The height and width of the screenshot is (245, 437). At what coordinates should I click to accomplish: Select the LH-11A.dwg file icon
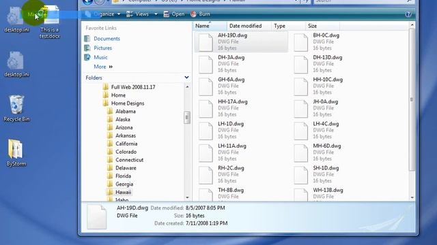pyautogui.click(x=206, y=152)
